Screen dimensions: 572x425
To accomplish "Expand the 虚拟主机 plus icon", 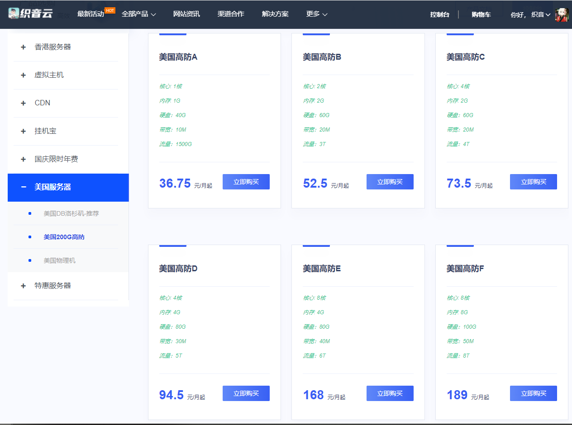I will point(24,75).
